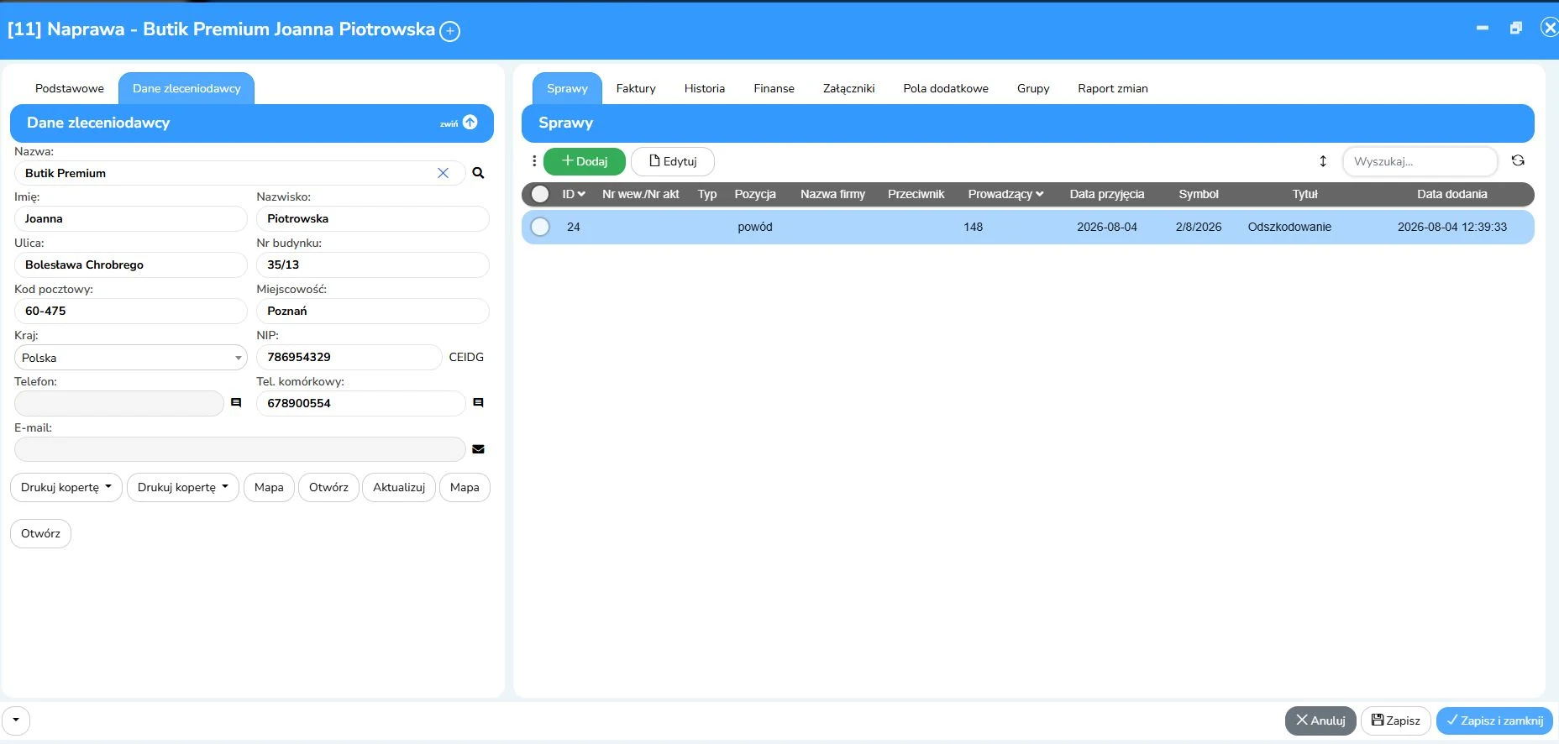Open the Historia tab
This screenshot has width=1559, height=744.
705,88
